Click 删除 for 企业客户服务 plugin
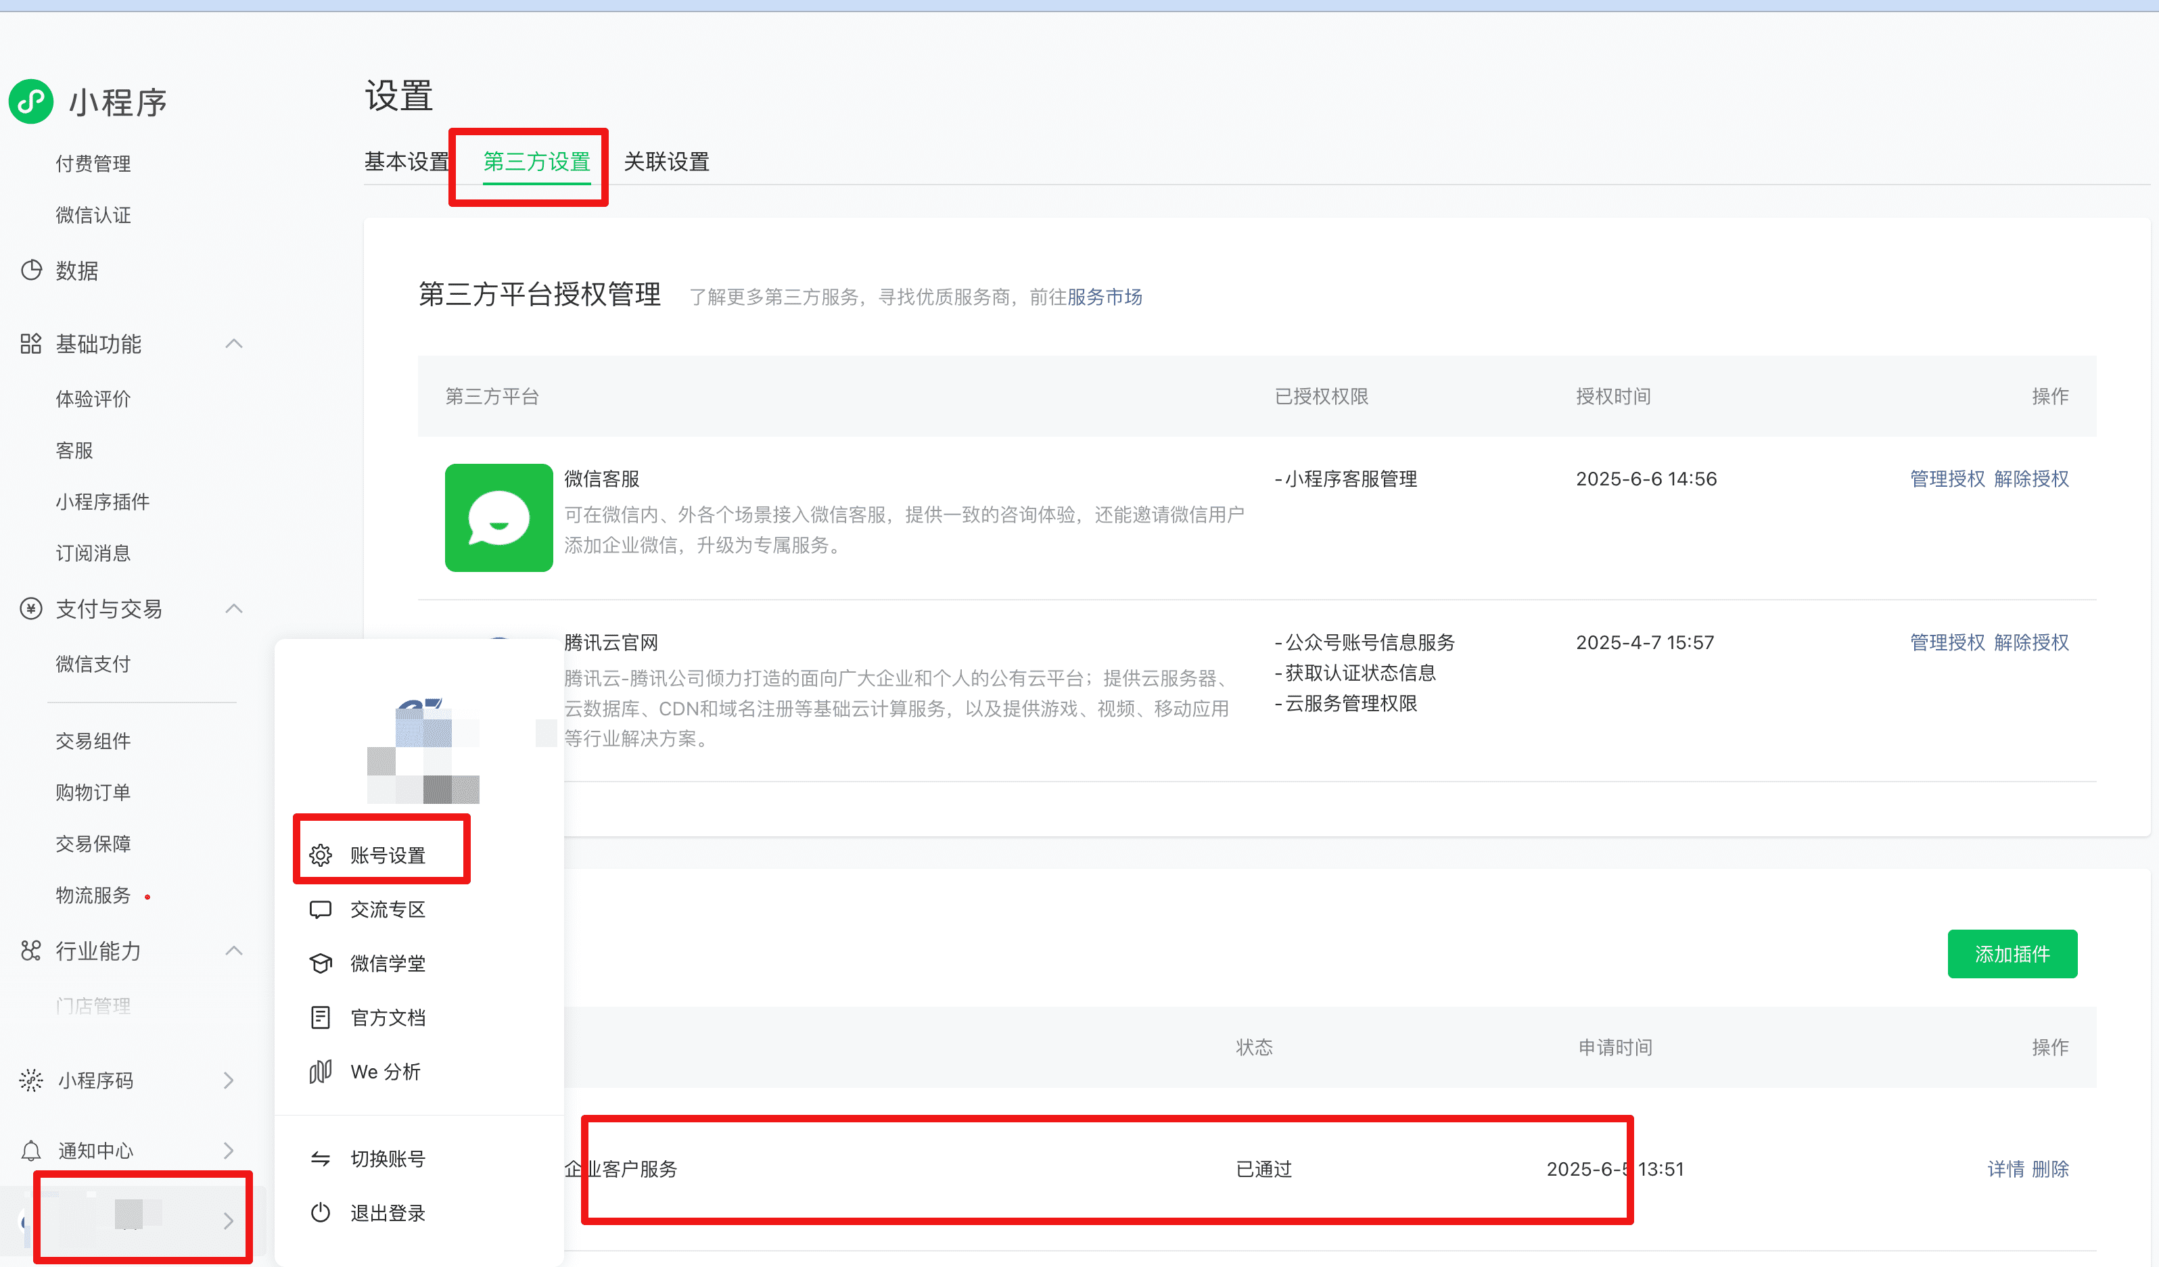This screenshot has height=1267, width=2159. click(x=2050, y=1170)
